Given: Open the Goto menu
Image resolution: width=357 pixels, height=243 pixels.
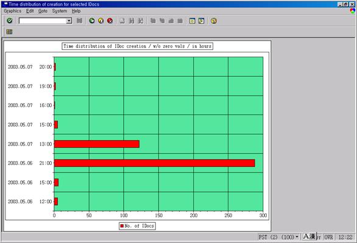Looking at the screenshot, I should point(43,11).
